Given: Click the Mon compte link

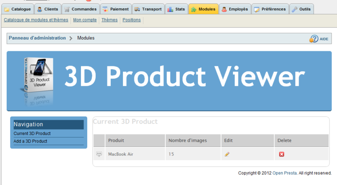Looking at the screenshot, I should pos(85,20).
